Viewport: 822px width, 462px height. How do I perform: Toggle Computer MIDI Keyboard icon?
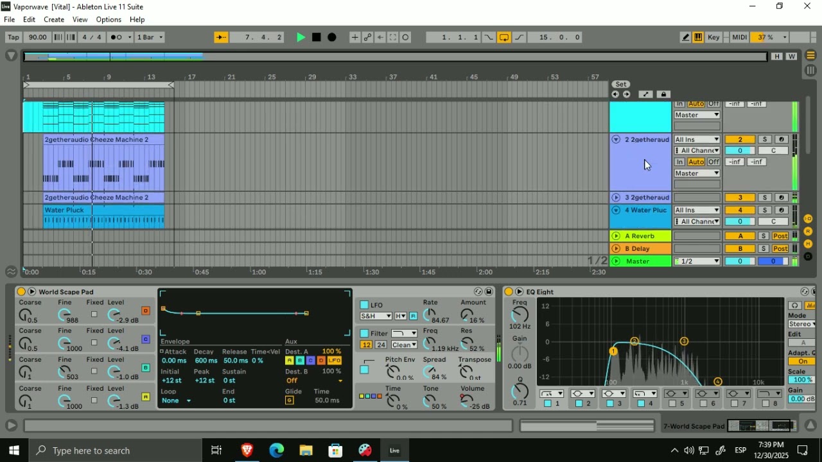[698, 37]
